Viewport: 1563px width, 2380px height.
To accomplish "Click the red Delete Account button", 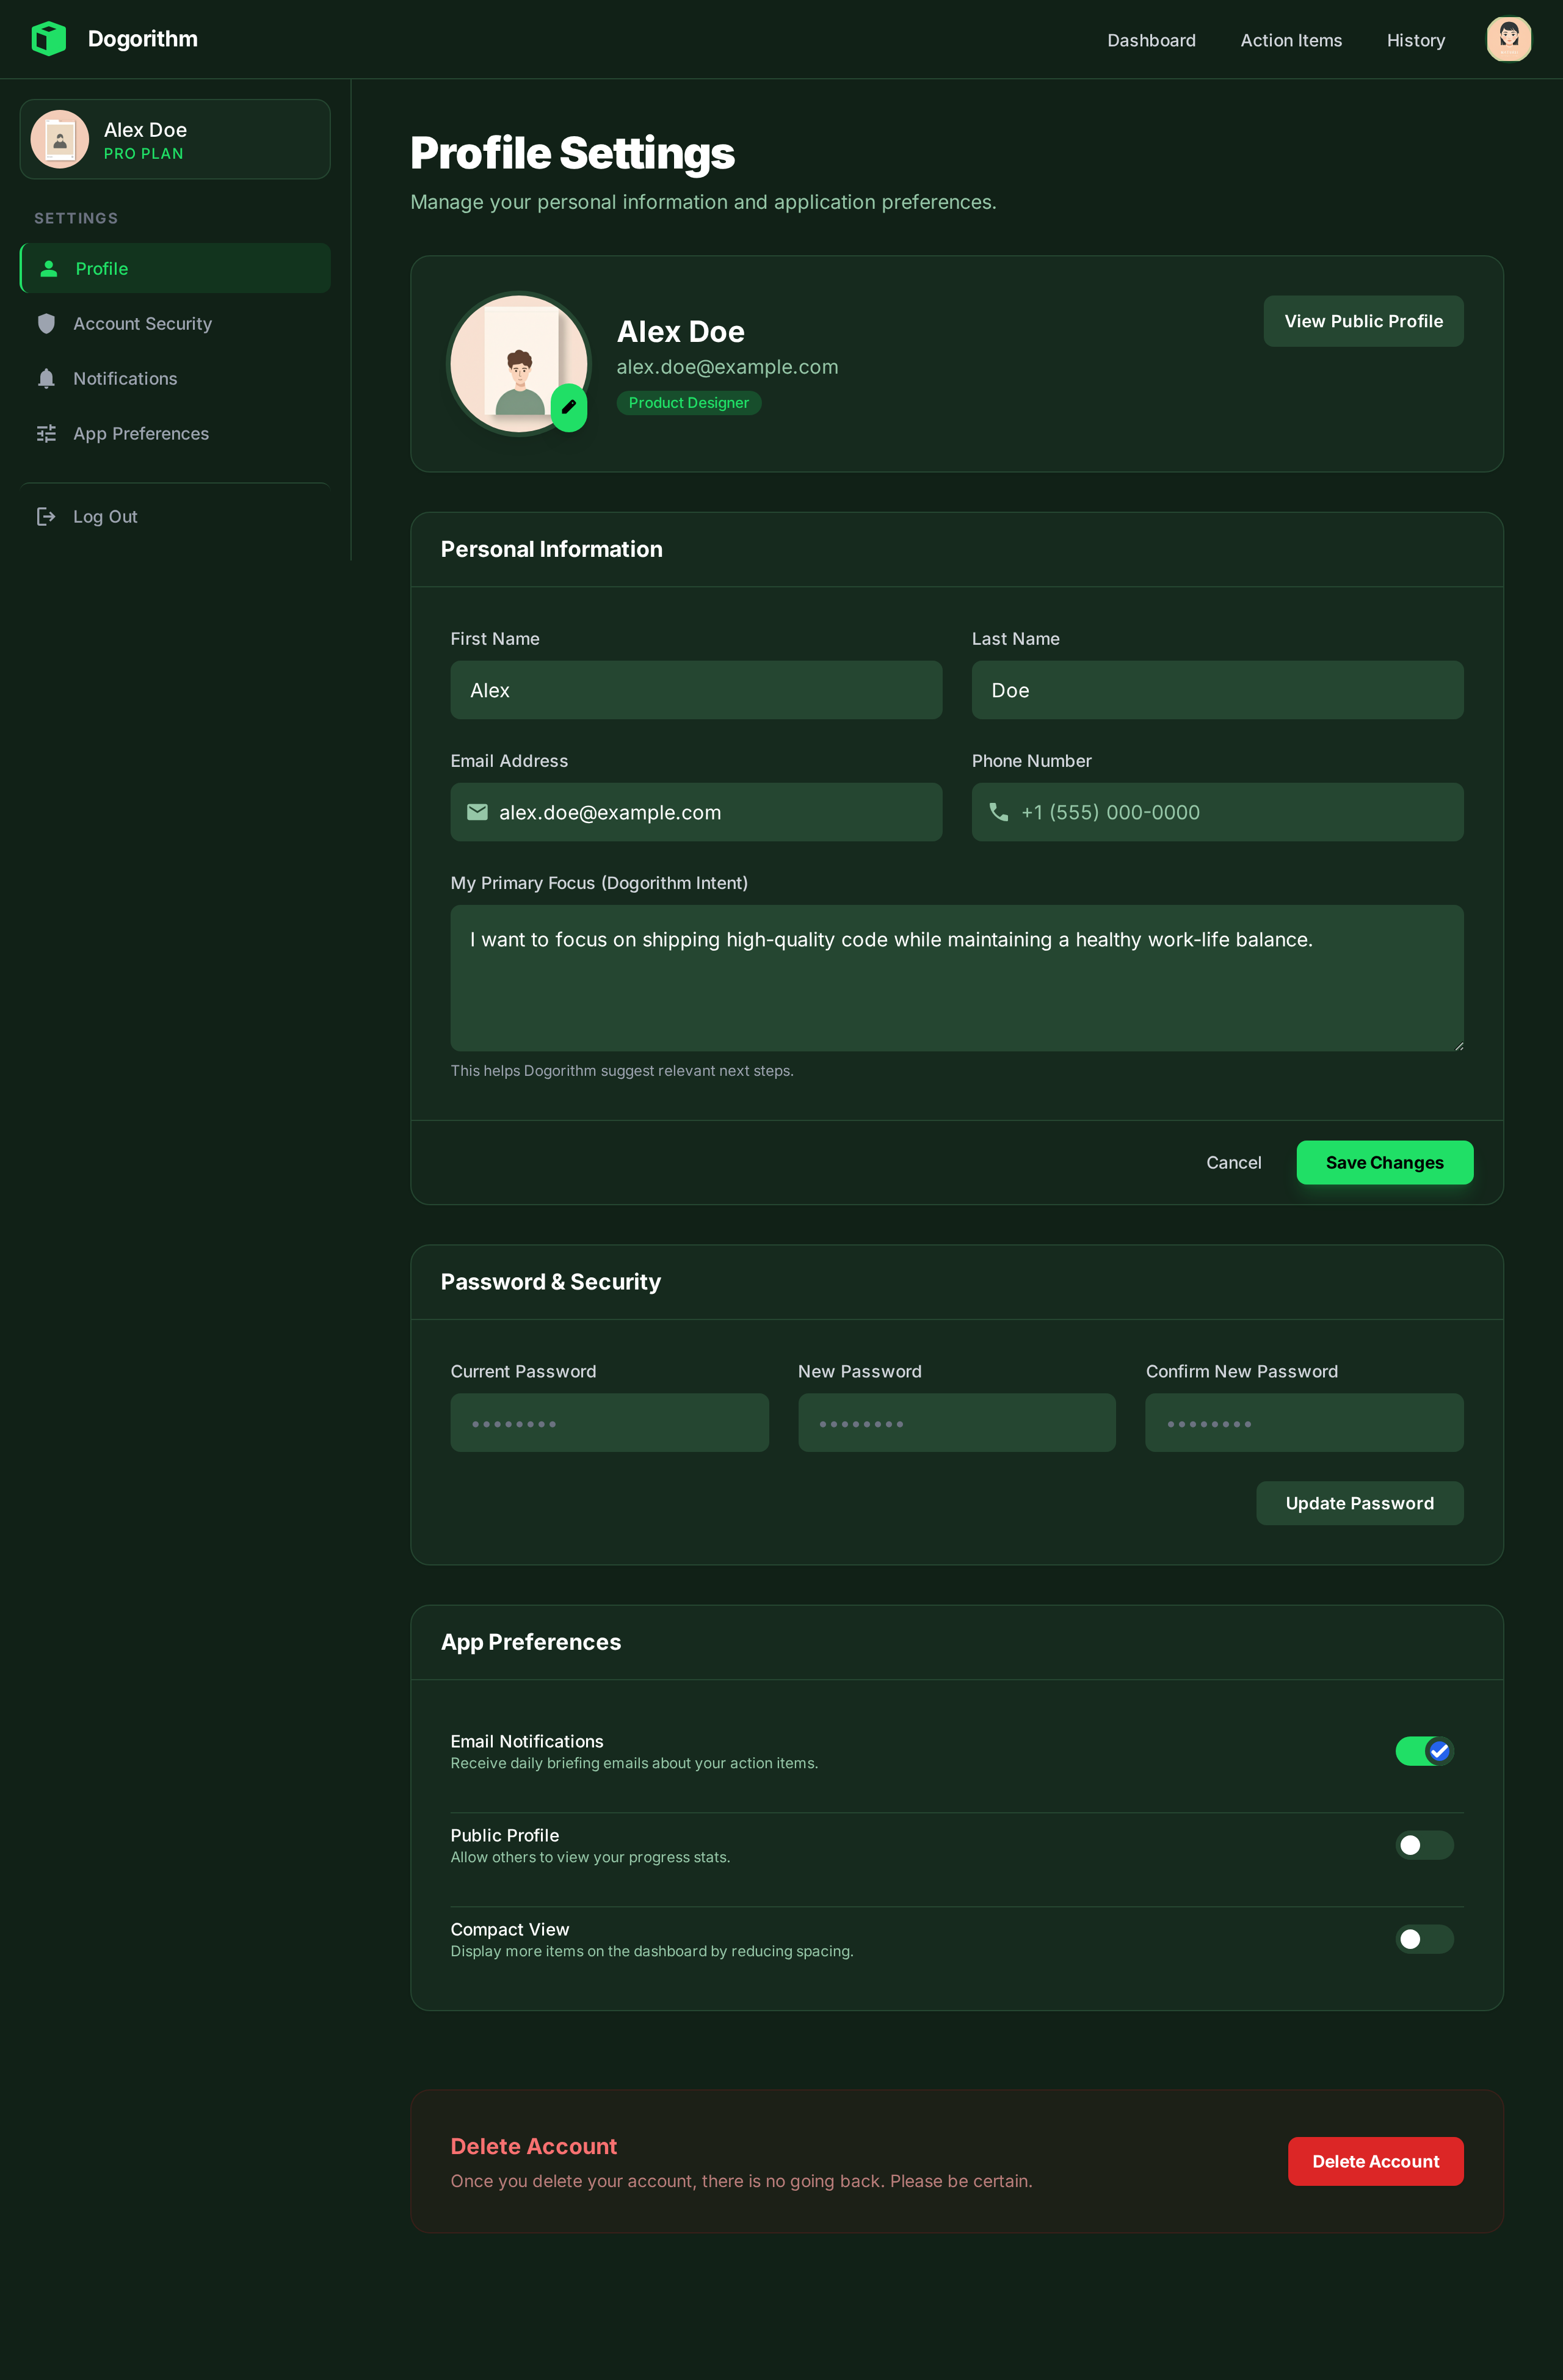I will pyautogui.click(x=1375, y=2161).
